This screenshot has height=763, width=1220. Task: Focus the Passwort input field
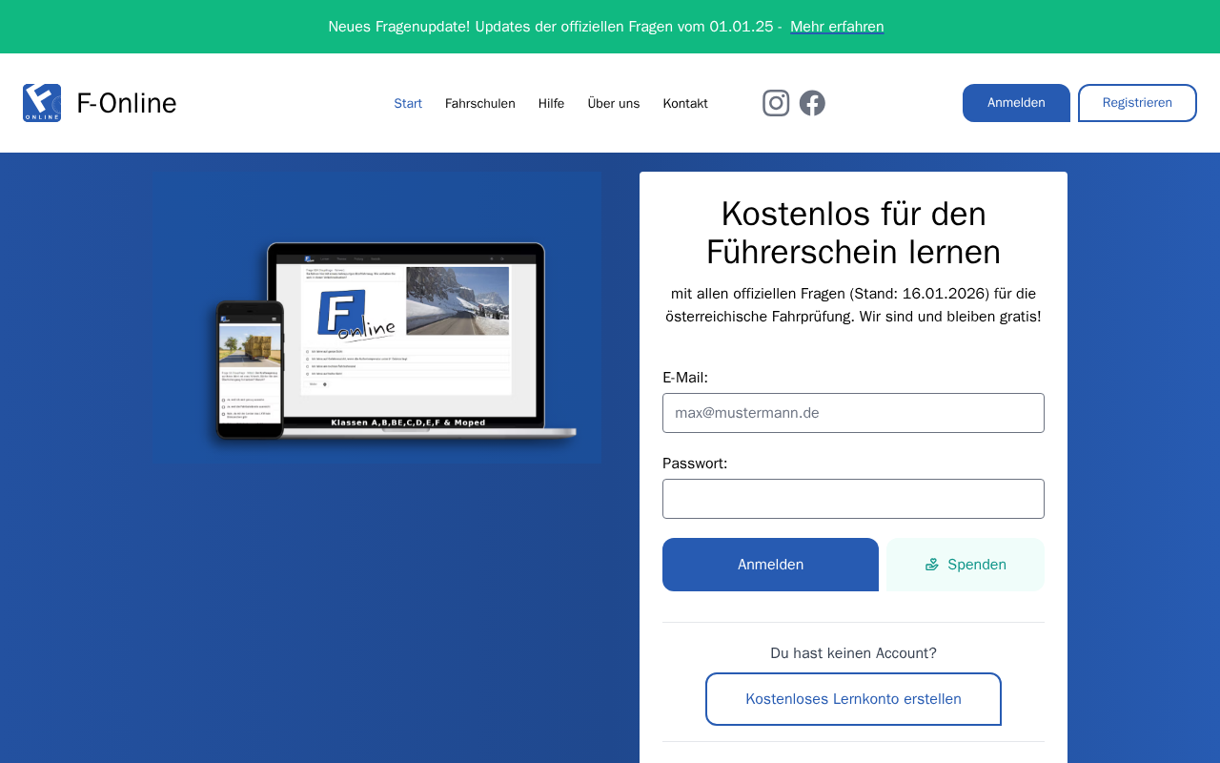(853, 499)
